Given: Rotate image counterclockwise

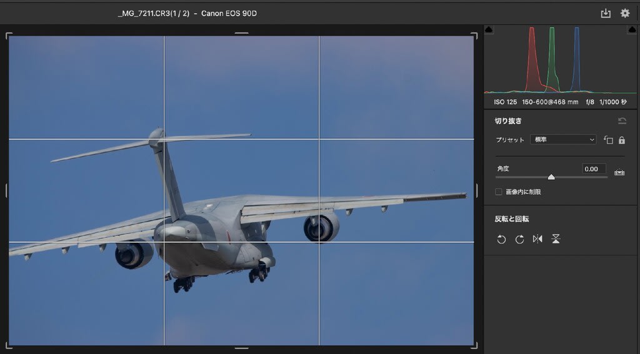Looking at the screenshot, I should (x=501, y=239).
